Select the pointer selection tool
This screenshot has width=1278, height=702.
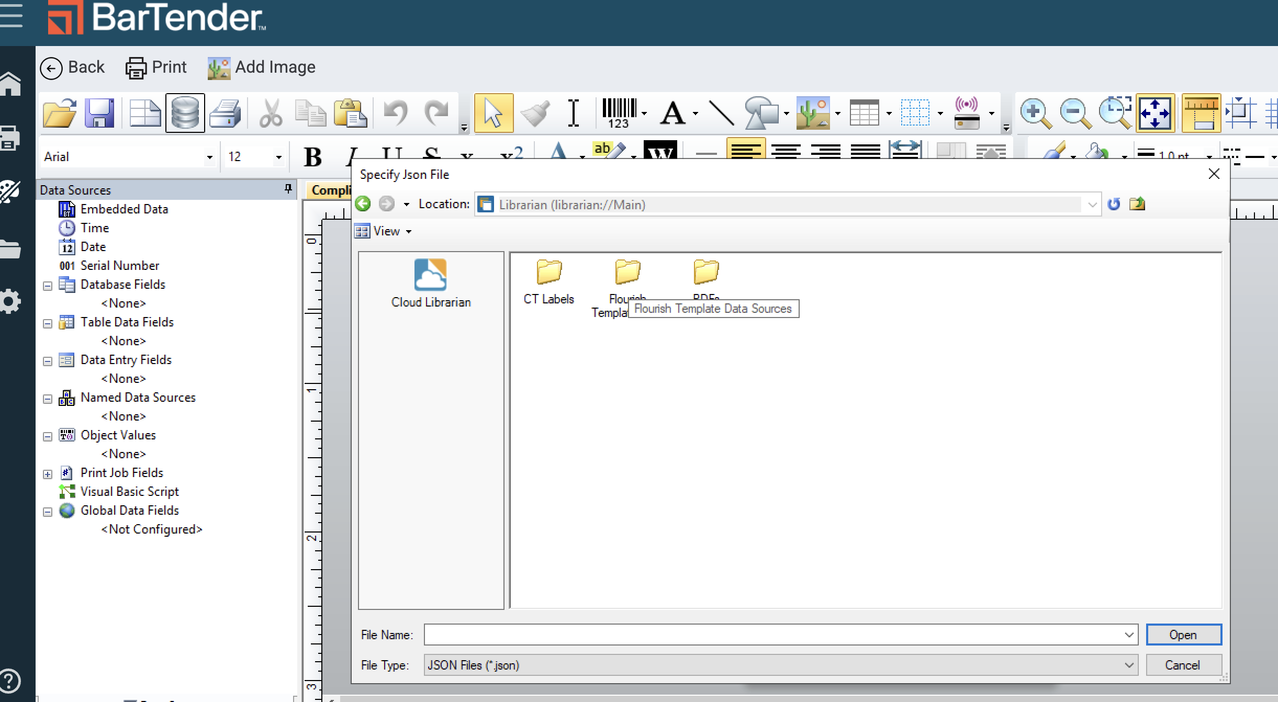coord(494,113)
